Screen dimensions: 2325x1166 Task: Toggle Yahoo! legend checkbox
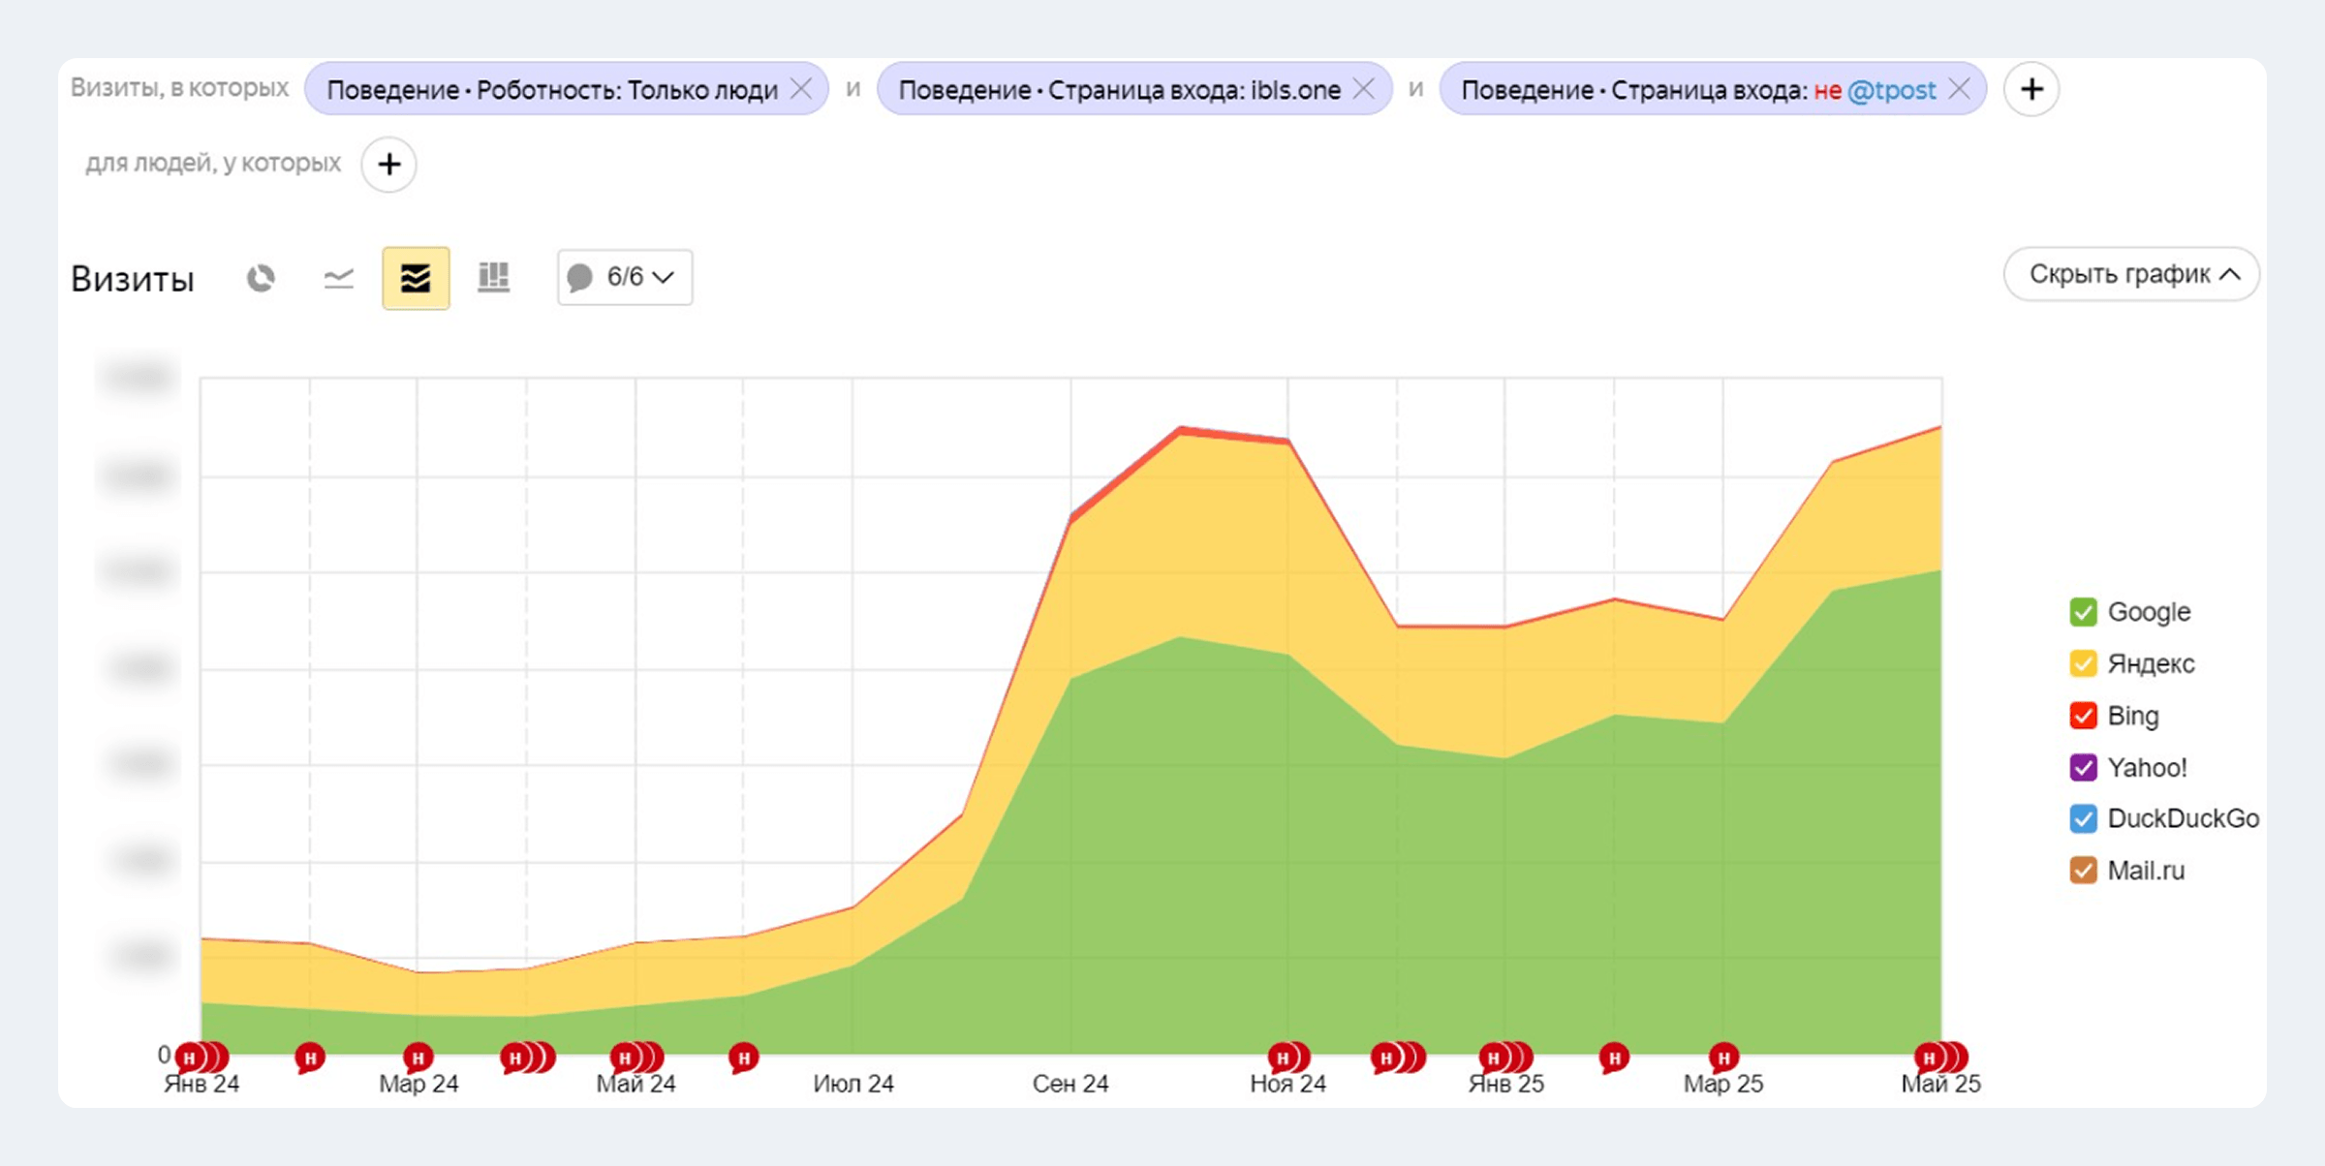(x=2083, y=767)
